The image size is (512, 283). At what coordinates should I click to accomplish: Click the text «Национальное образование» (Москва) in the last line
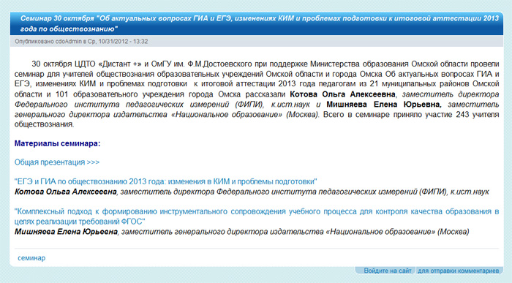coord(397,232)
